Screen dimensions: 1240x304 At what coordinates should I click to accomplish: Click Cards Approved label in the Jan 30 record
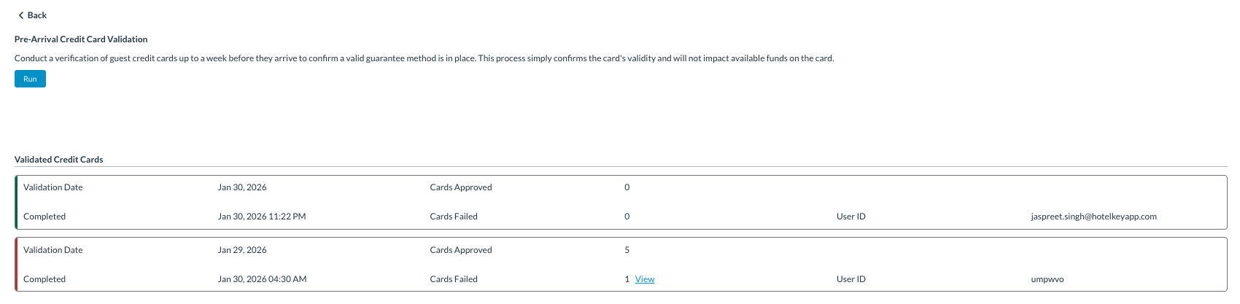(x=461, y=187)
